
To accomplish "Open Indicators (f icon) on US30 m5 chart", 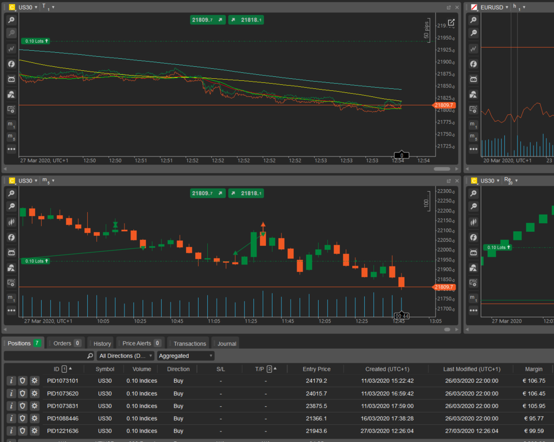I will (x=12, y=237).
